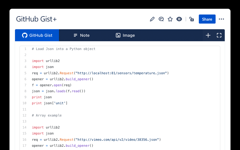This screenshot has width=240, height=150.
Task: Click line number 5 in the gutter
Action: click(25, 73)
